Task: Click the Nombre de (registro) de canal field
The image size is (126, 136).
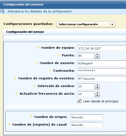Action: [87, 125]
